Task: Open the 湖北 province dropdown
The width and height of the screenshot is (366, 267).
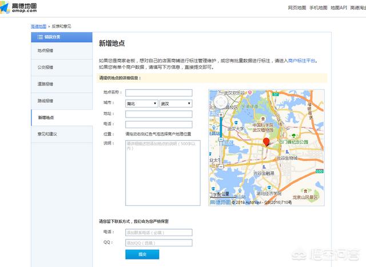Action: 142,104
